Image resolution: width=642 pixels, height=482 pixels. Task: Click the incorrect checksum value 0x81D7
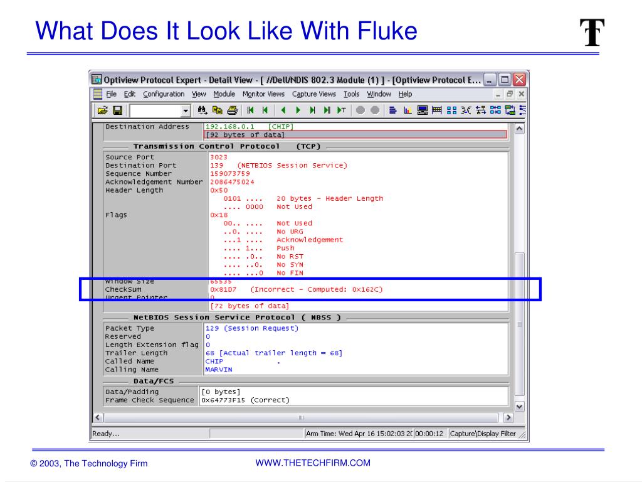click(223, 289)
